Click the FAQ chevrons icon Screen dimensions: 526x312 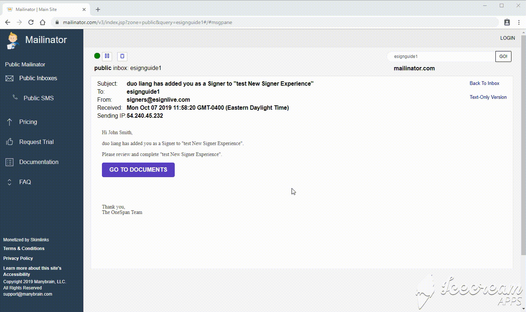(9, 182)
